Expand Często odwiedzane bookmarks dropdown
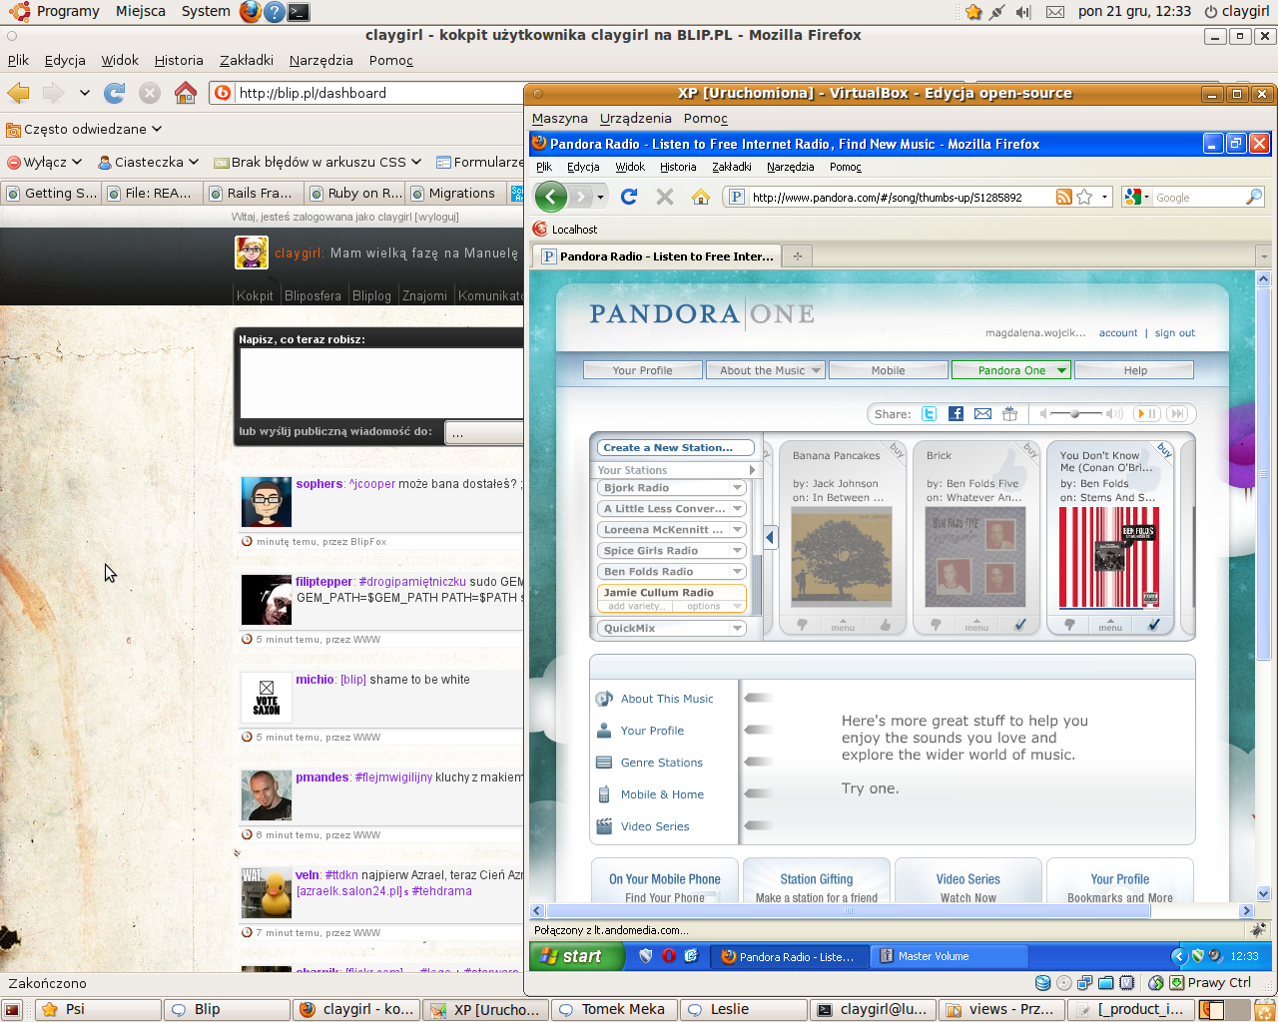Image resolution: width=1278 pixels, height=1022 pixels. point(84,129)
